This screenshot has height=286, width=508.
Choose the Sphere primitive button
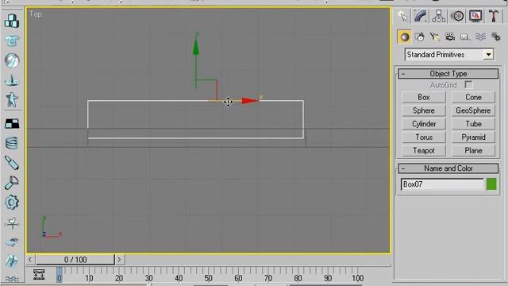(x=424, y=110)
